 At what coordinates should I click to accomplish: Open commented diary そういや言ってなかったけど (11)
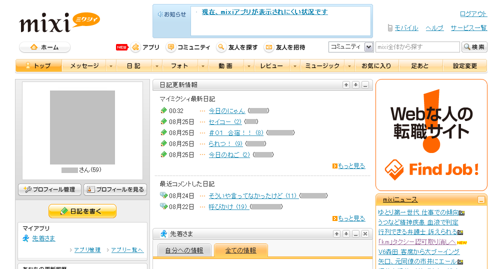[253, 195]
